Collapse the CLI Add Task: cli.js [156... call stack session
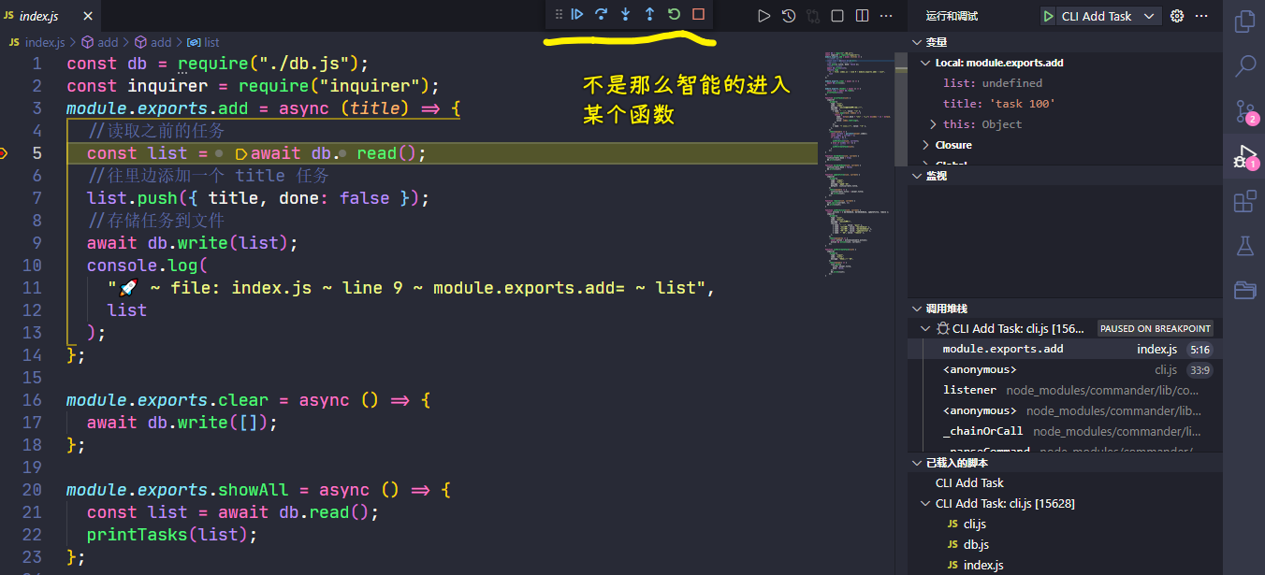The height and width of the screenshot is (575, 1265). pyautogui.click(x=926, y=329)
